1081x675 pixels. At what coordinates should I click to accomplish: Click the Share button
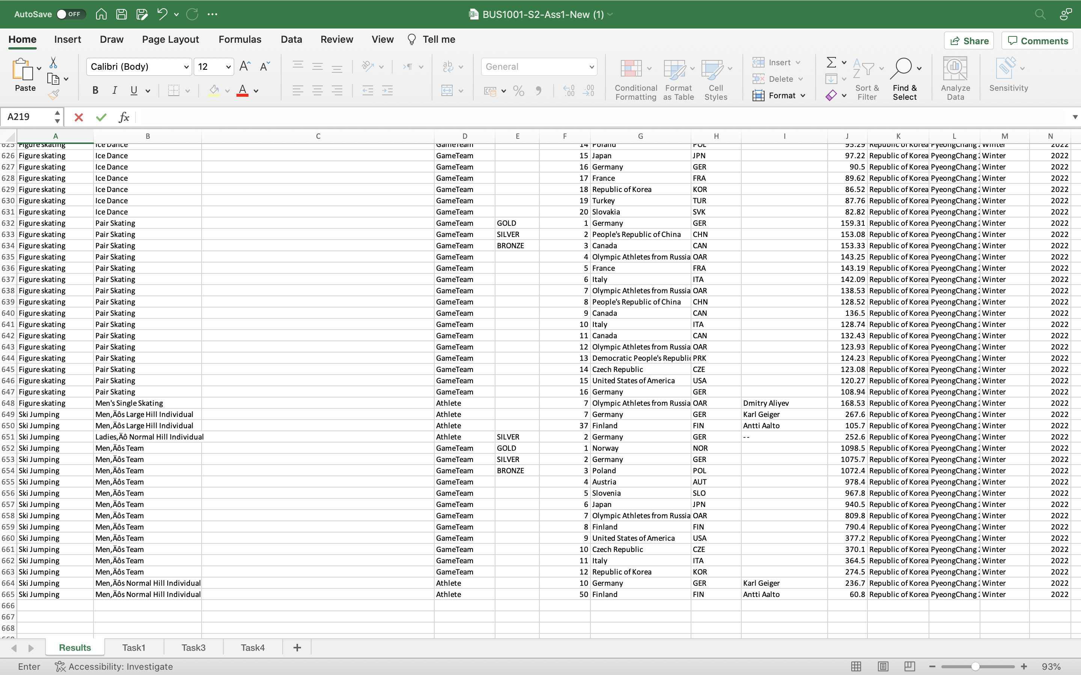coord(968,41)
